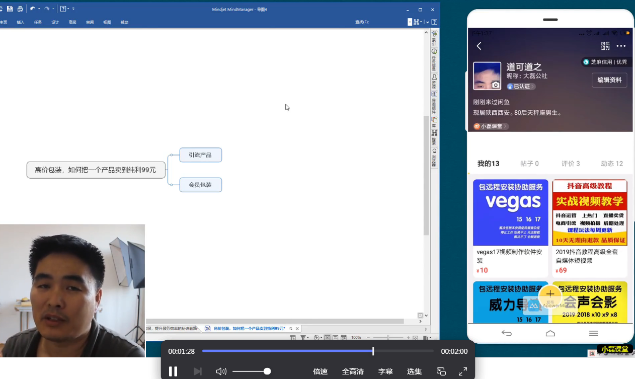This screenshot has height=379, width=635.
Task: Select the 引流产品 mind map topic
Action: (x=200, y=155)
